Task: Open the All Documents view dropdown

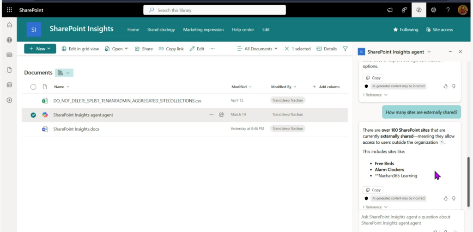Action: [257, 49]
